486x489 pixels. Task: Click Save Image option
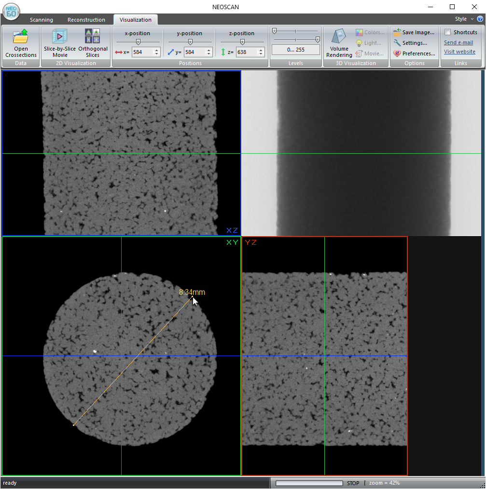[x=414, y=32]
